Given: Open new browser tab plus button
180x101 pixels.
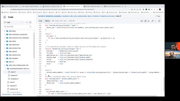Looking at the screenshot, I should point(126,6).
